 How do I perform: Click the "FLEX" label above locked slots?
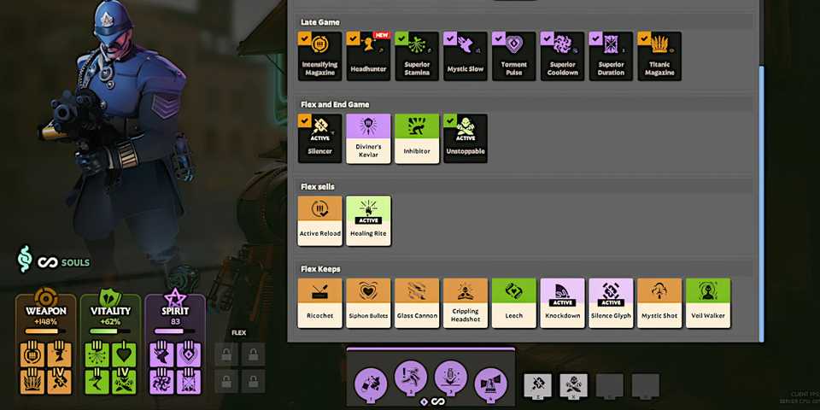click(x=238, y=332)
